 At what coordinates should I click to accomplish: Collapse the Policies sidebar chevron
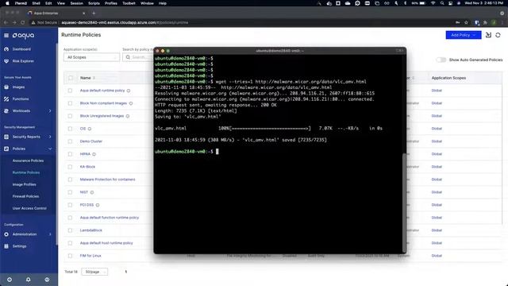(50, 149)
